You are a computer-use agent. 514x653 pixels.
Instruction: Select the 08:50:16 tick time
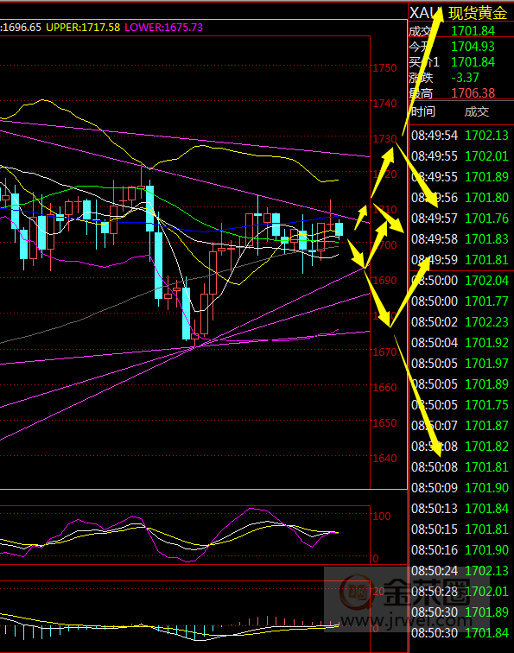coord(435,550)
